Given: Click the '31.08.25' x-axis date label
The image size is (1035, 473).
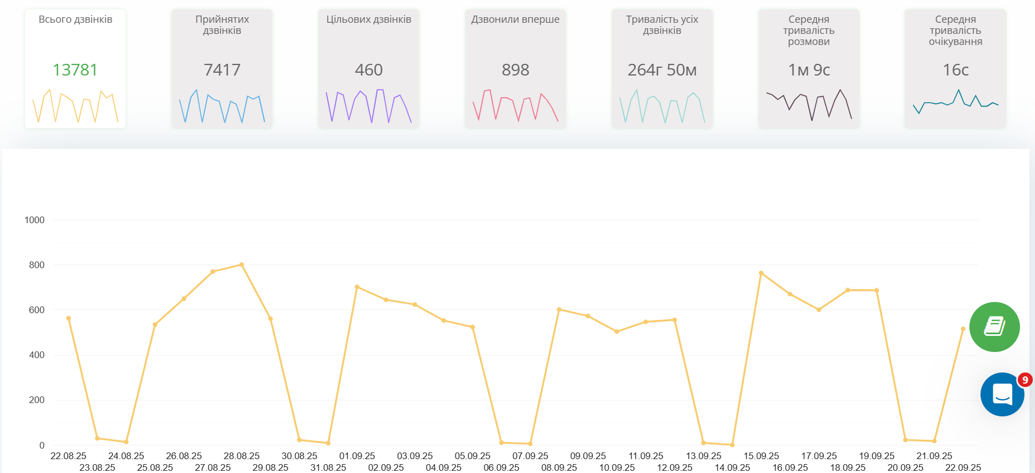Looking at the screenshot, I should point(328,467).
